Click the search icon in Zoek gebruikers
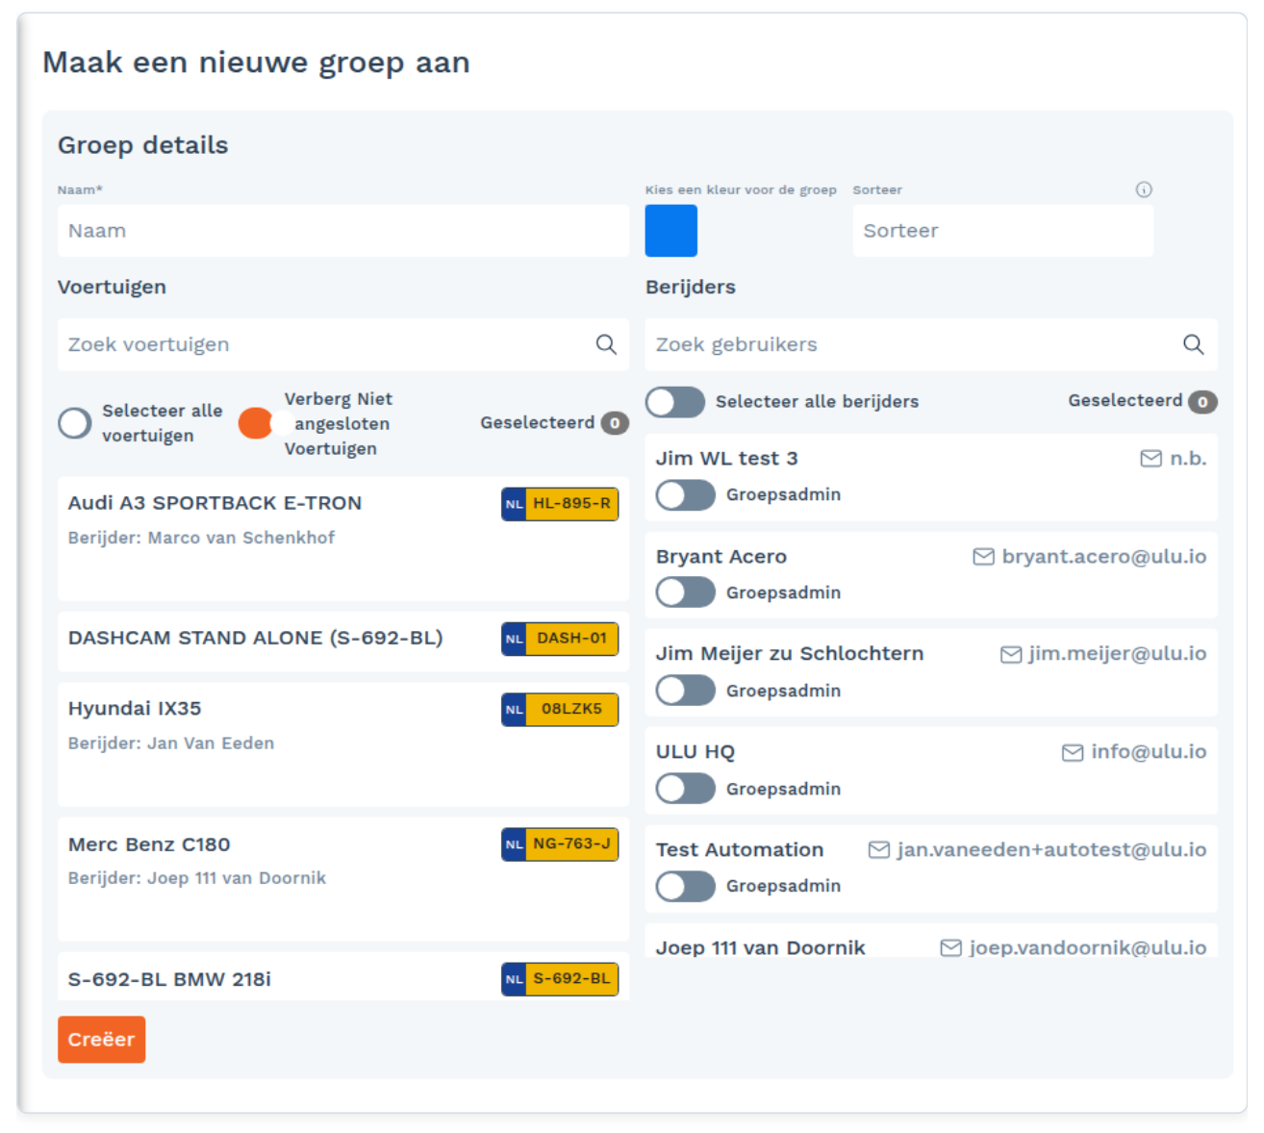The height and width of the screenshot is (1133, 1264). 1193,344
